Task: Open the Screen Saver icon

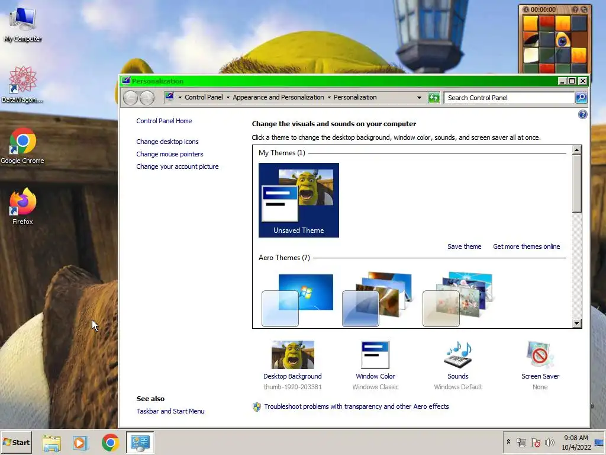Action: pyautogui.click(x=540, y=355)
